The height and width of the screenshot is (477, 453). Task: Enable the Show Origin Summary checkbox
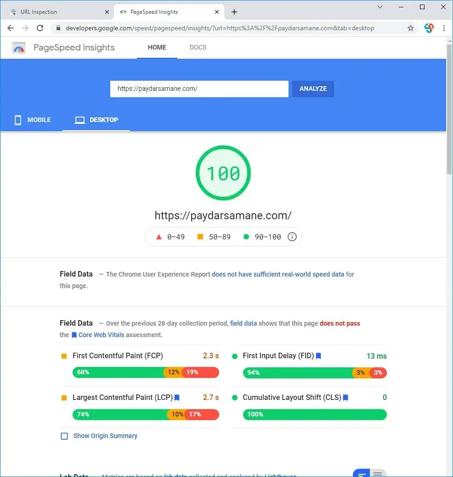click(x=64, y=436)
